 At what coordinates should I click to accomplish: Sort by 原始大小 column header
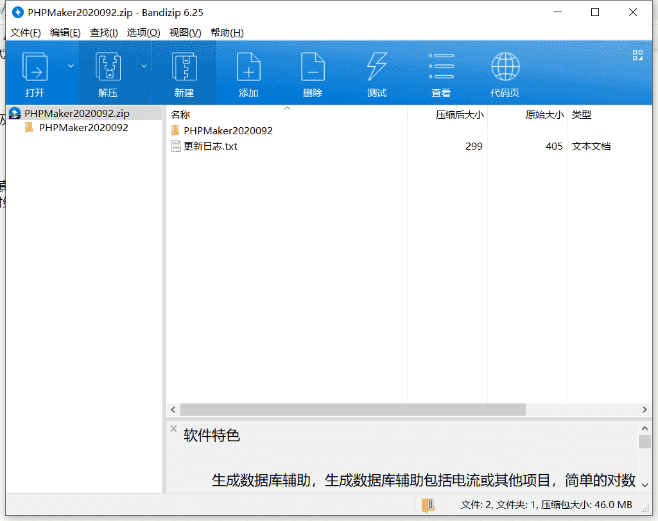tap(545, 114)
